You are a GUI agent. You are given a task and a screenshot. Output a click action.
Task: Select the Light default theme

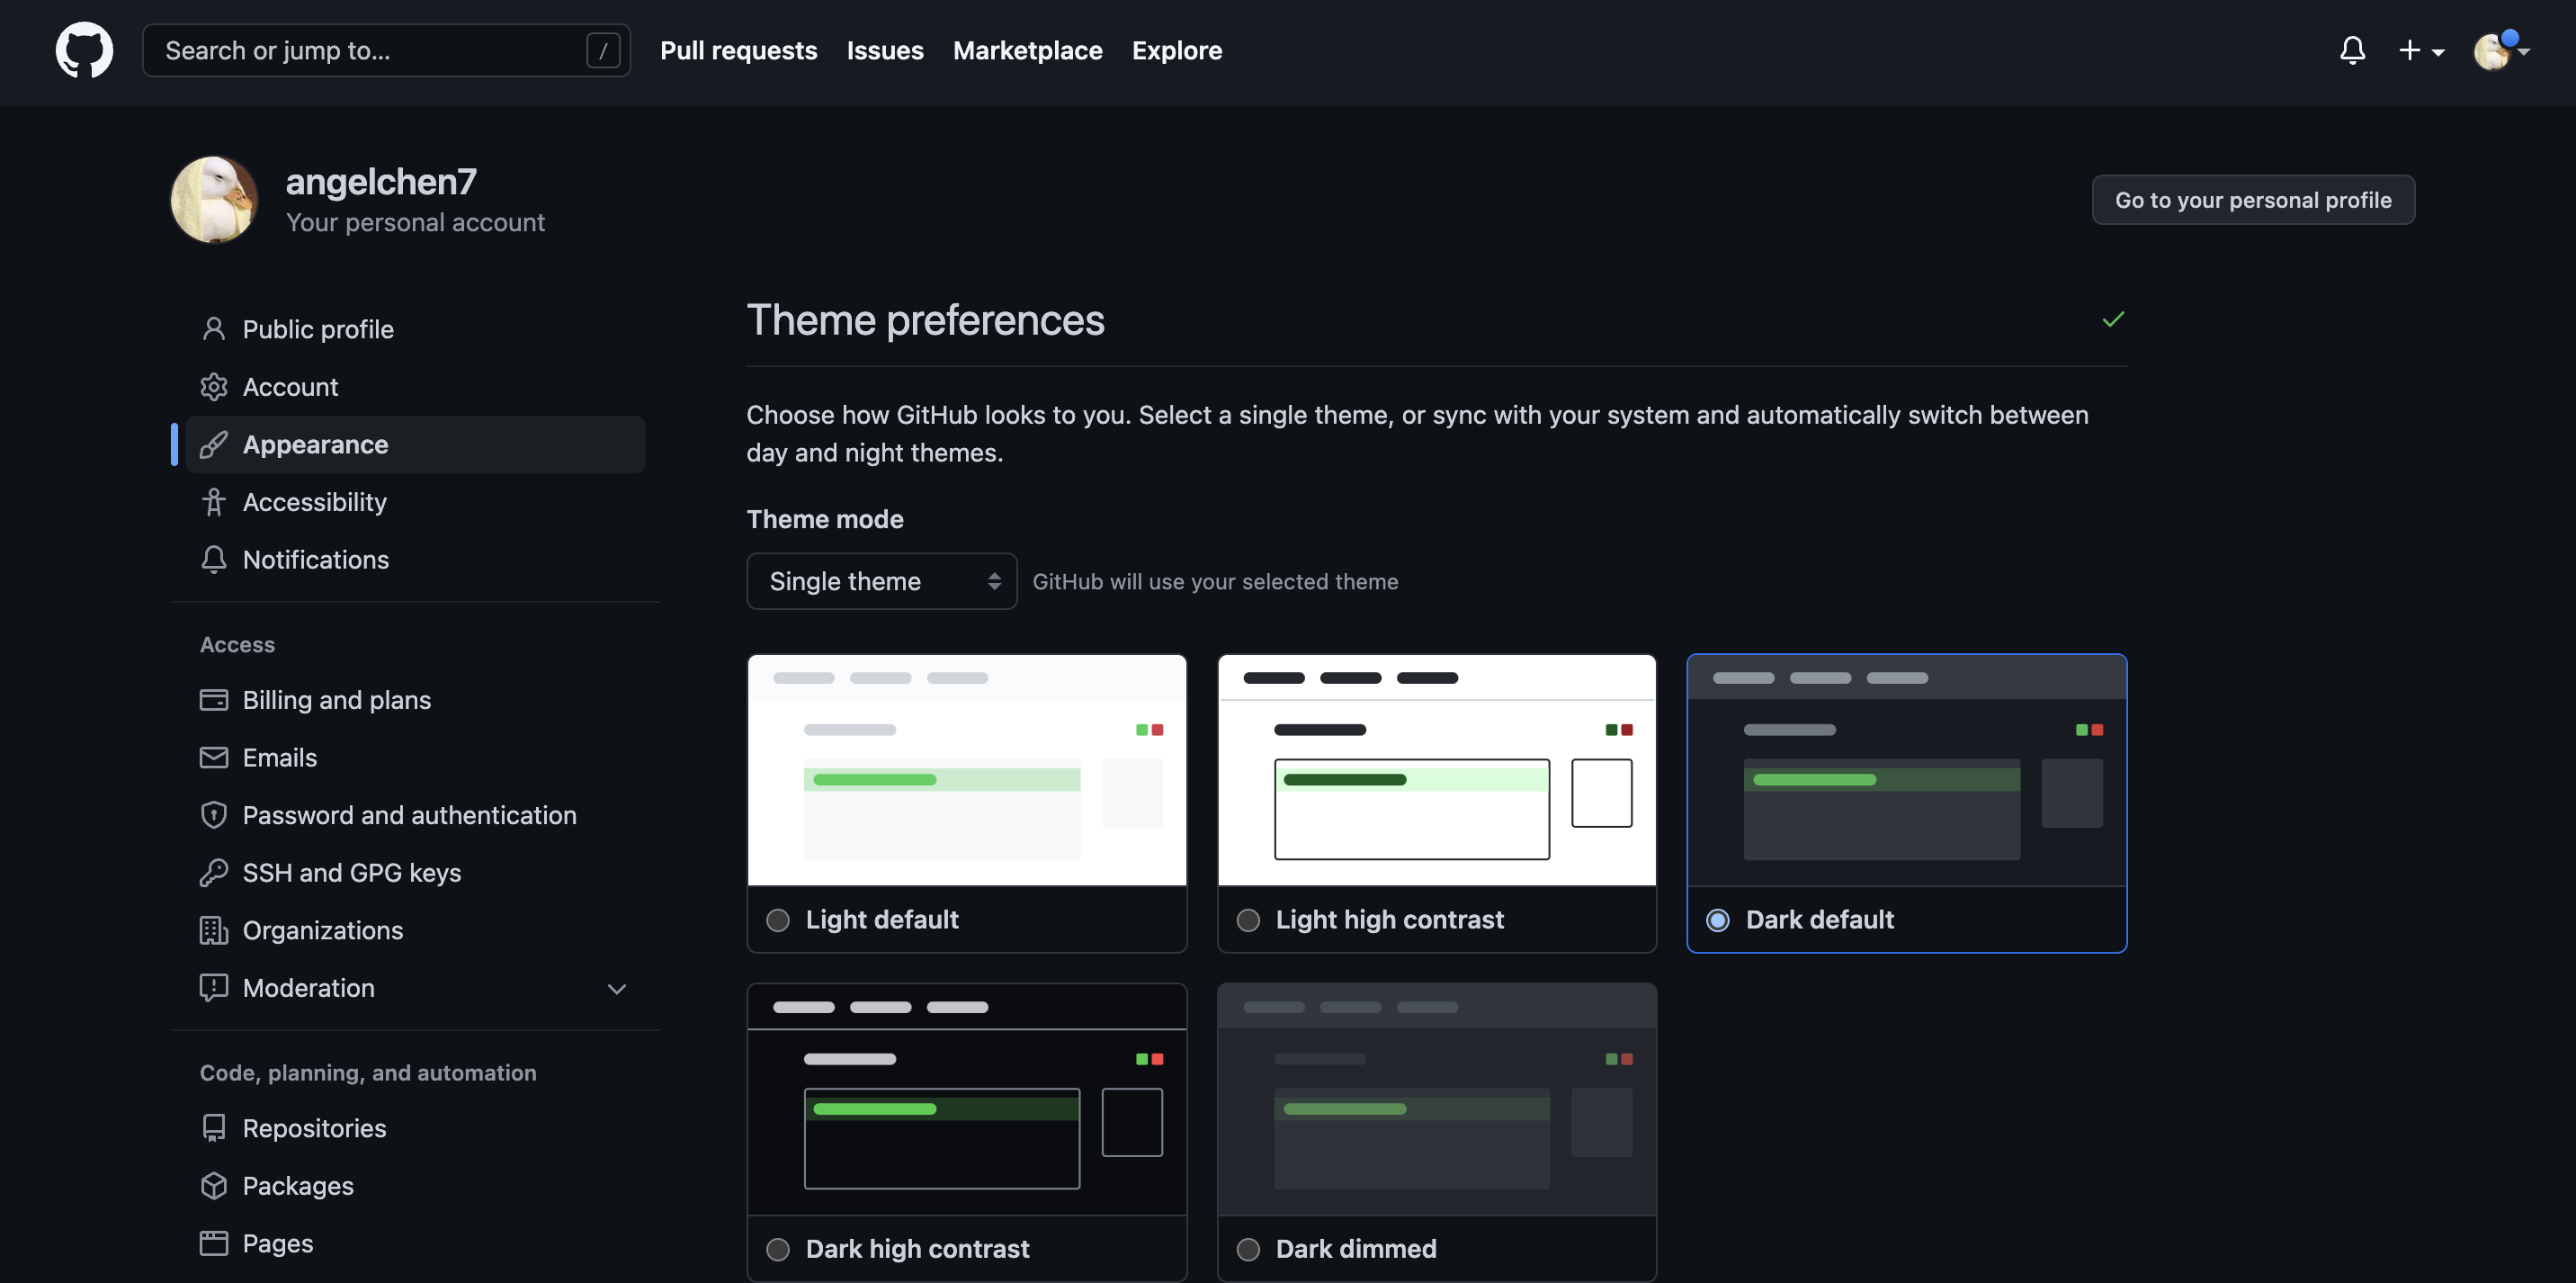pos(777,920)
